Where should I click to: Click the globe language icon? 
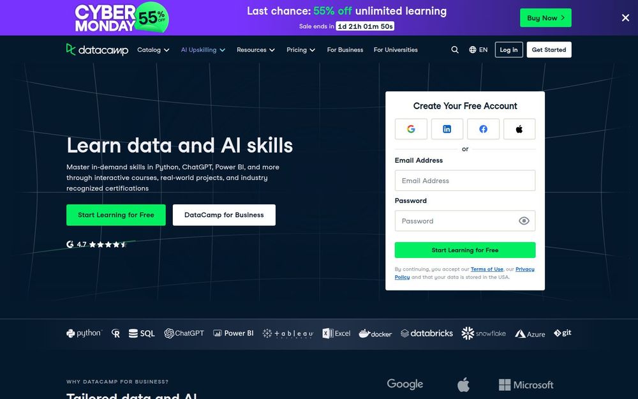[472, 50]
